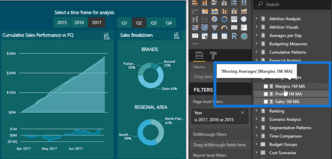Select the Scatter chart visualization
Screen dimensions: 332x159
[205, 19]
